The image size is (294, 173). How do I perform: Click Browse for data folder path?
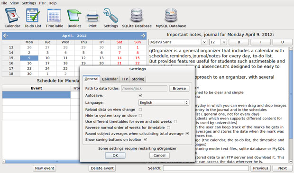(x=179, y=88)
